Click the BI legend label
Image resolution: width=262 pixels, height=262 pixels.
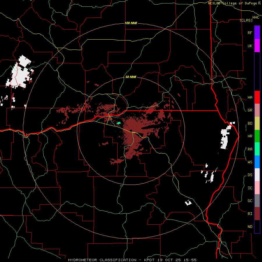pyautogui.click(x=250, y=214)
